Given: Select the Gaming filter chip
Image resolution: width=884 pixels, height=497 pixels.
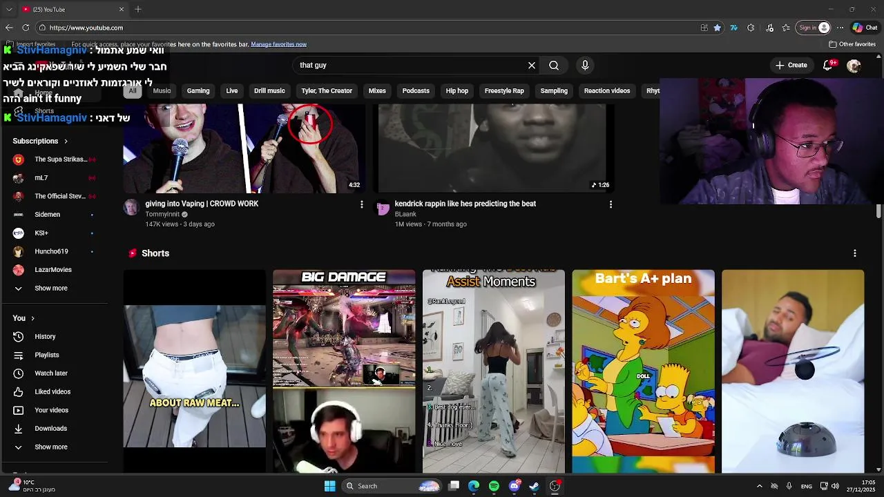Looking at the screenshot, I should click(x=198, y=90).
